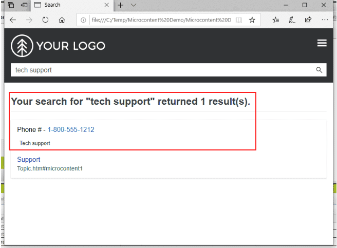Click the browser forward arrow
This screenshot has height=248, width=337.
29,20
